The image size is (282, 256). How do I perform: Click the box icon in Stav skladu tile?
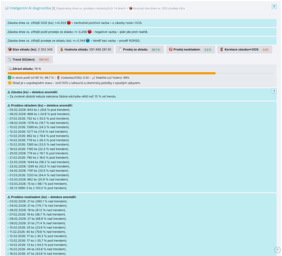tap(10, 49)
